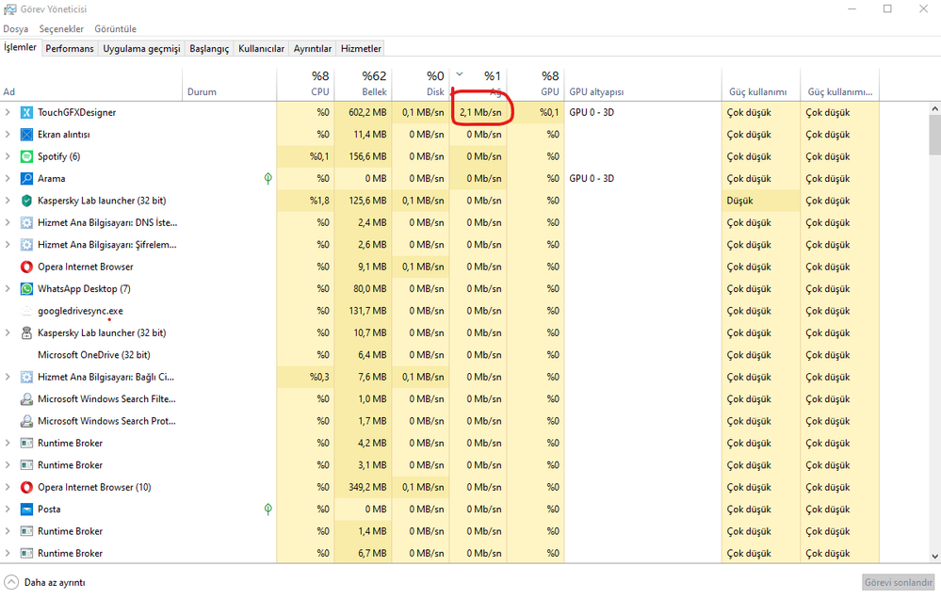Sort by the GPU altyapısı column header
The height and width of the screenshot is (599, 941).
[642, 84]
